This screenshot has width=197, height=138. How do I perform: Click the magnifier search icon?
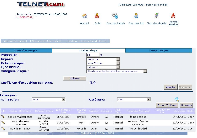(177, 99)
